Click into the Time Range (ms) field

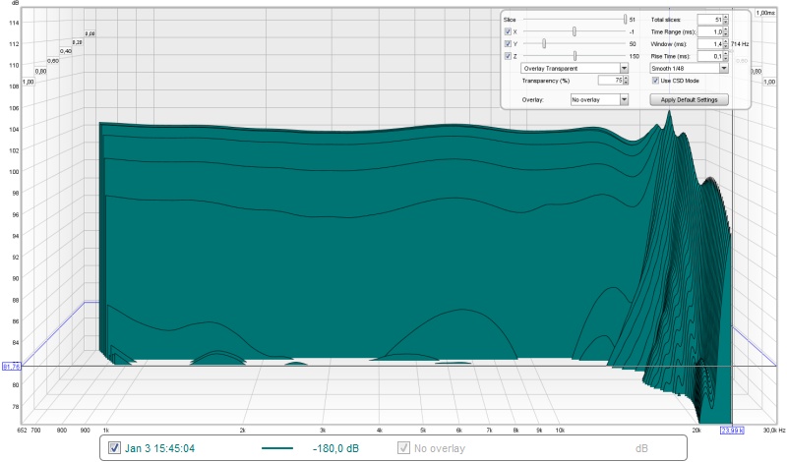709,31
